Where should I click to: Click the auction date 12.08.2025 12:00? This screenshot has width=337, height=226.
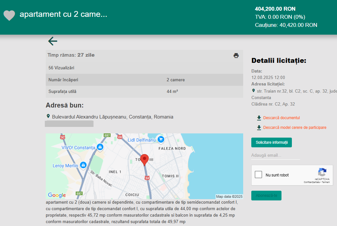pos(268,77)
